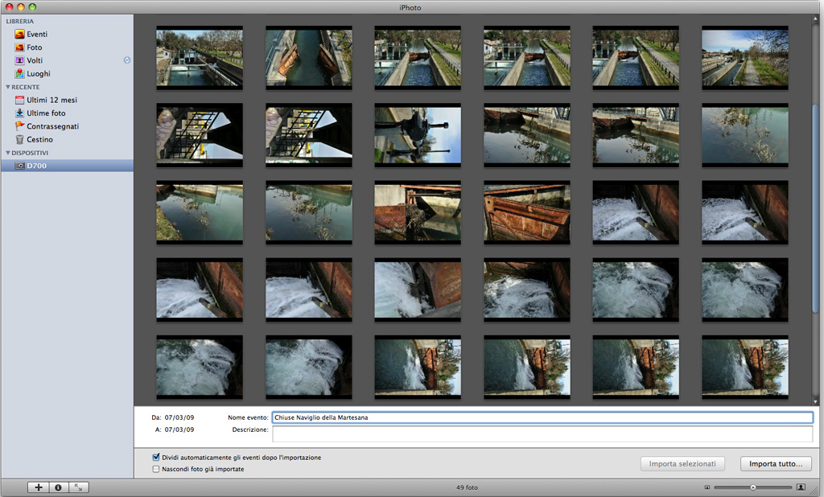This screenshot has height=497, width=824.
Task: Select the sideways lamp post thumbnail
Action: [x=418, y=135]
